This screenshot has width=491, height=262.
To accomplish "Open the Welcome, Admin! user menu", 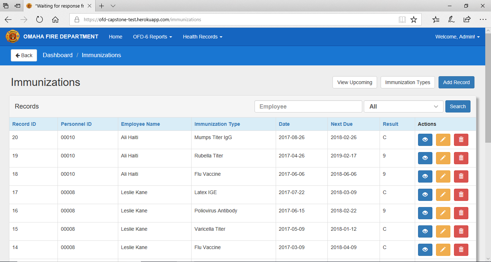I will [458, 37].
